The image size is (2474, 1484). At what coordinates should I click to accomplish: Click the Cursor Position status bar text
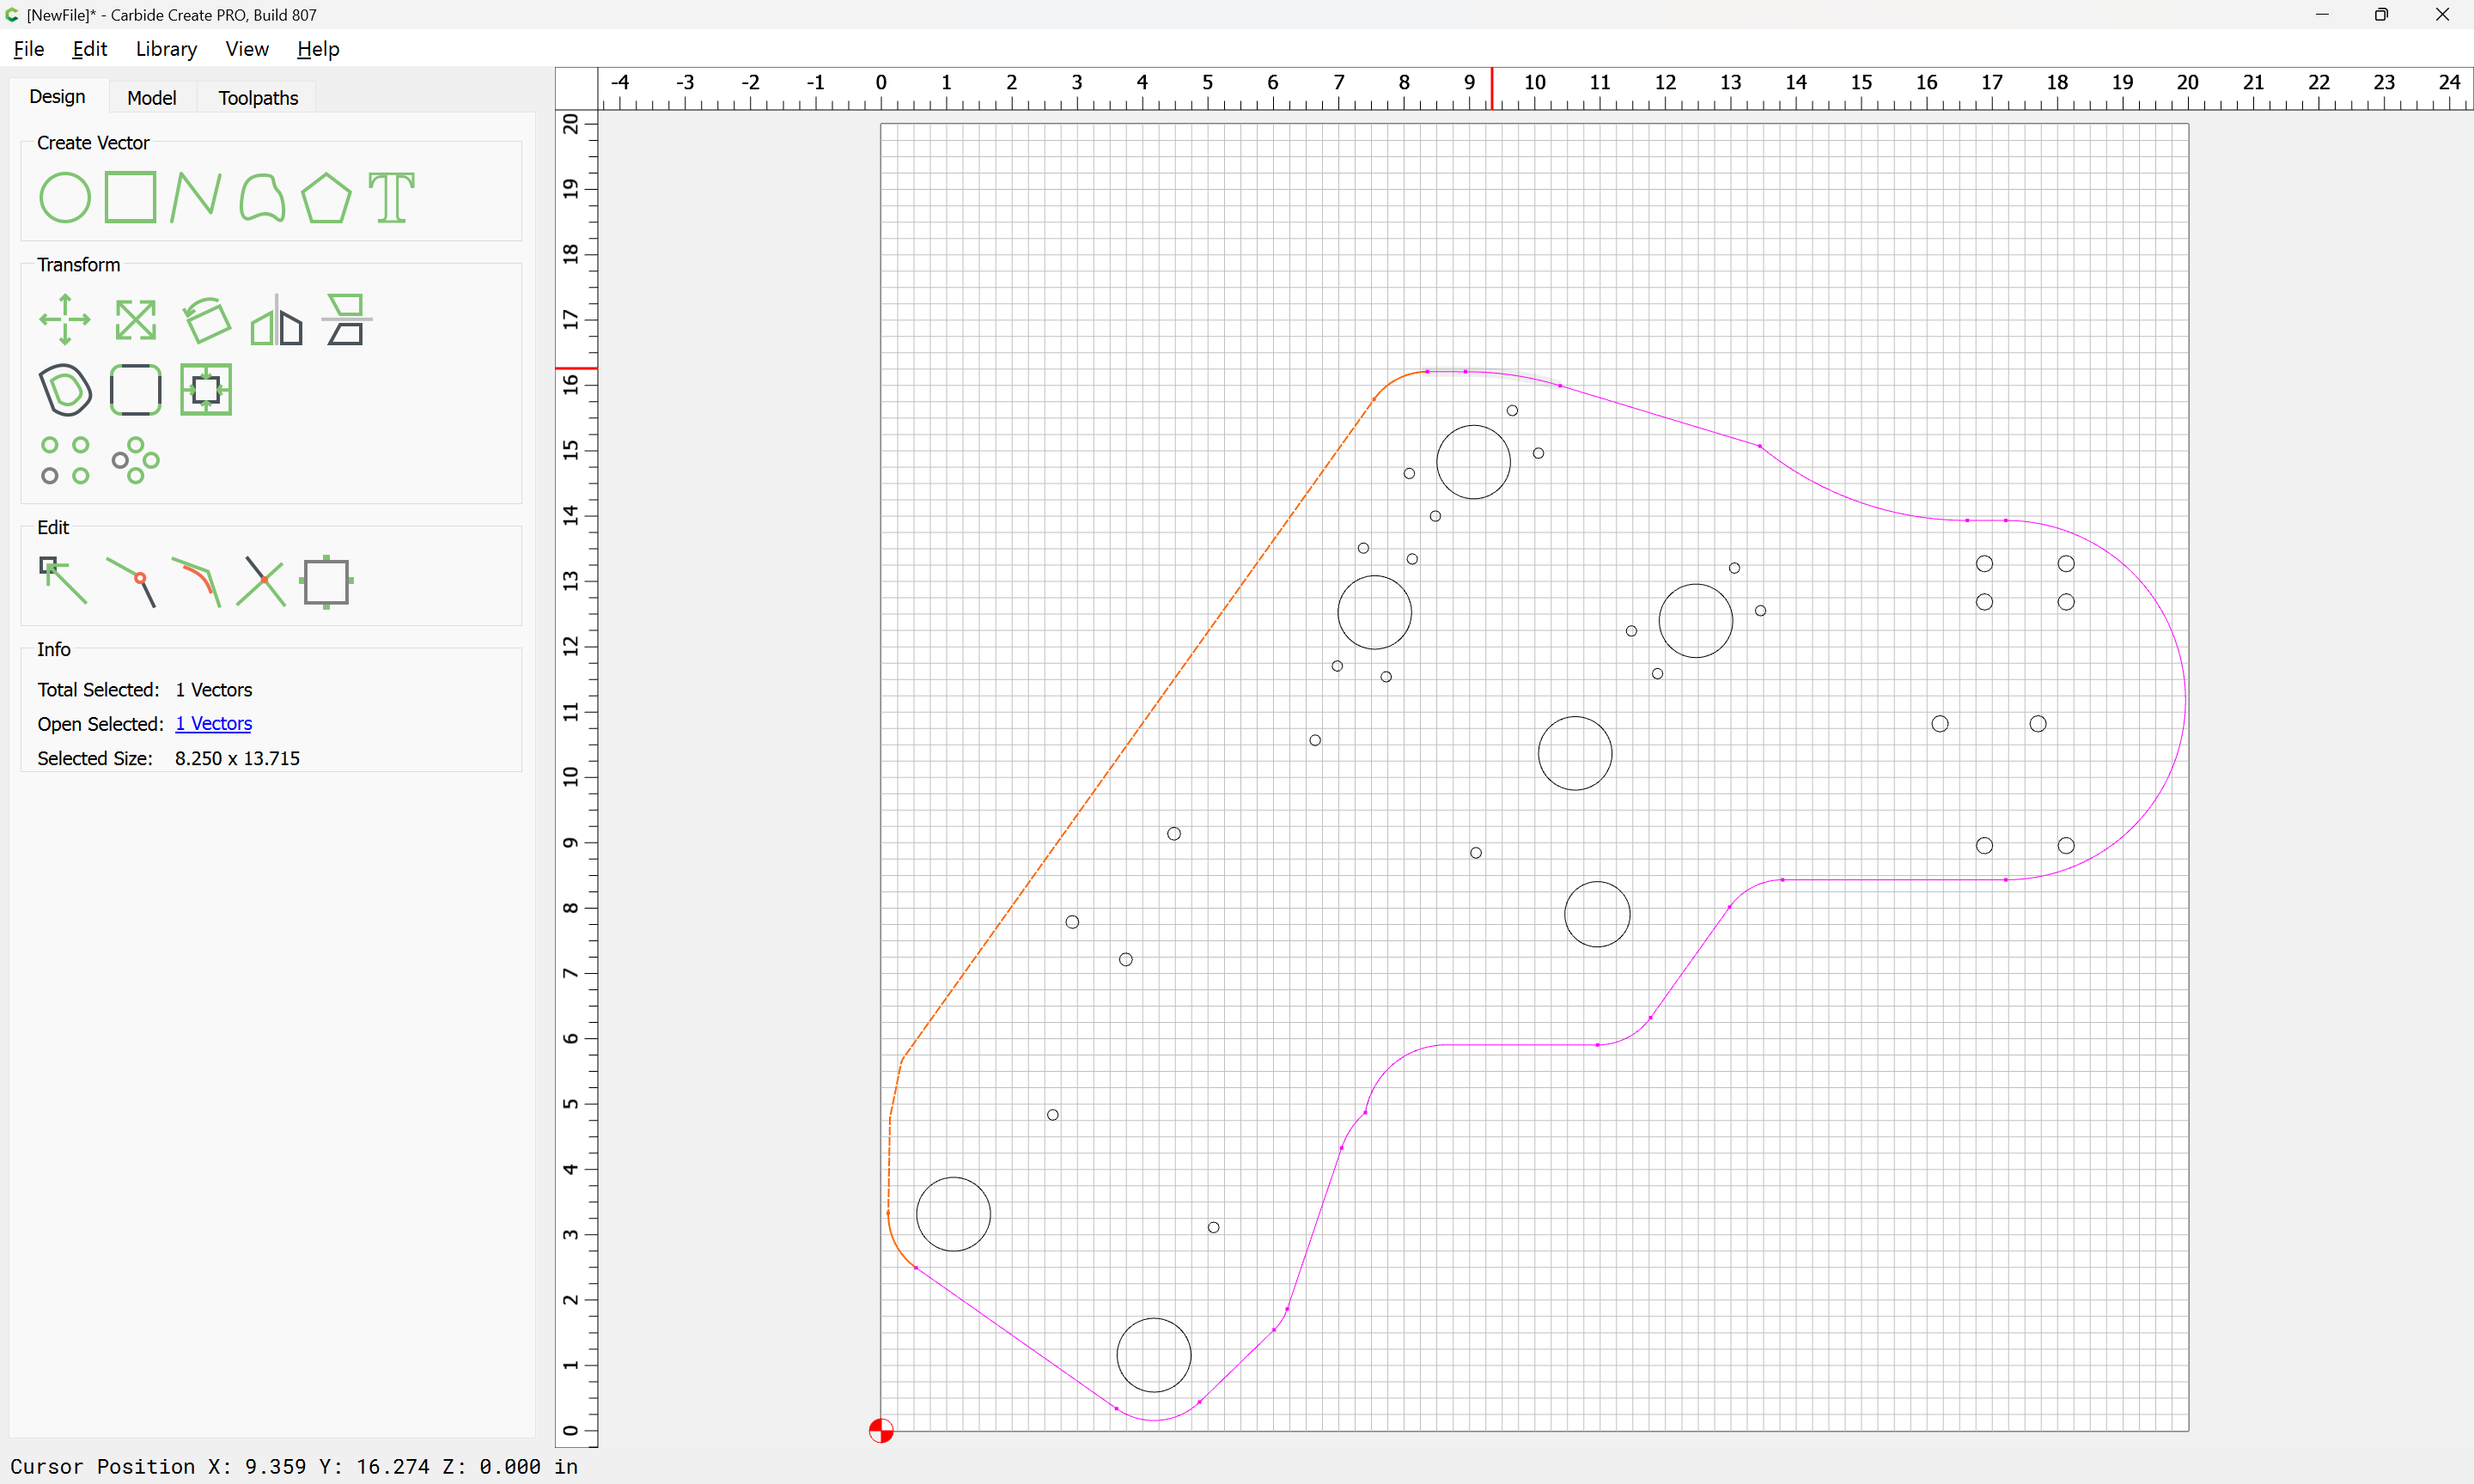coord(294,1466)
